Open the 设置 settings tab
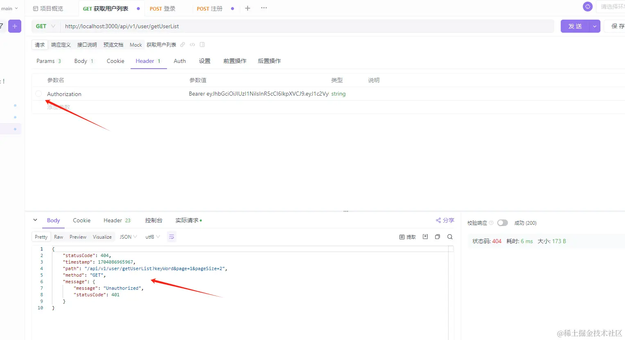This screenshot has width=625, height=340. 205,61
